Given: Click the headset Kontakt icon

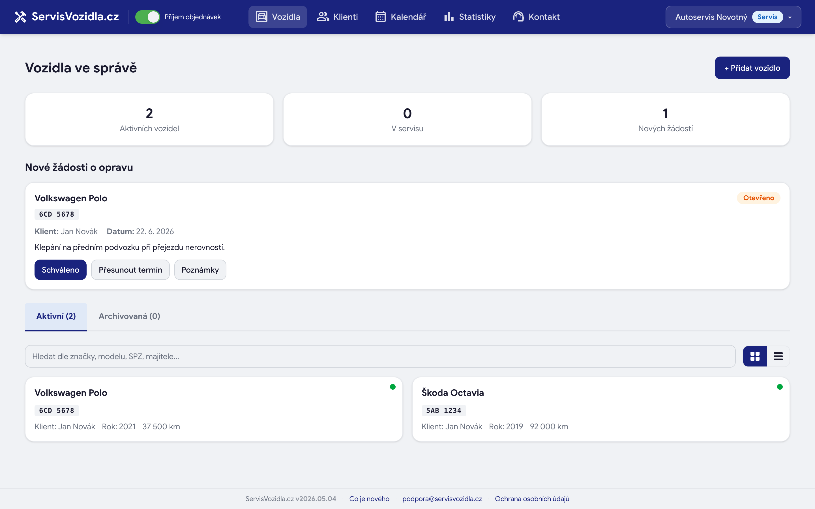Looking at the screenshot, I should pyautogui.click(x=518, y=17).
